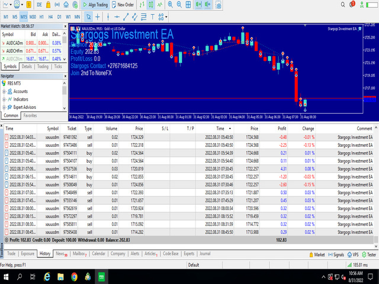379x284 pixels.
Task: Draw a horizontal line on chart
Action: tap(117, 17)
